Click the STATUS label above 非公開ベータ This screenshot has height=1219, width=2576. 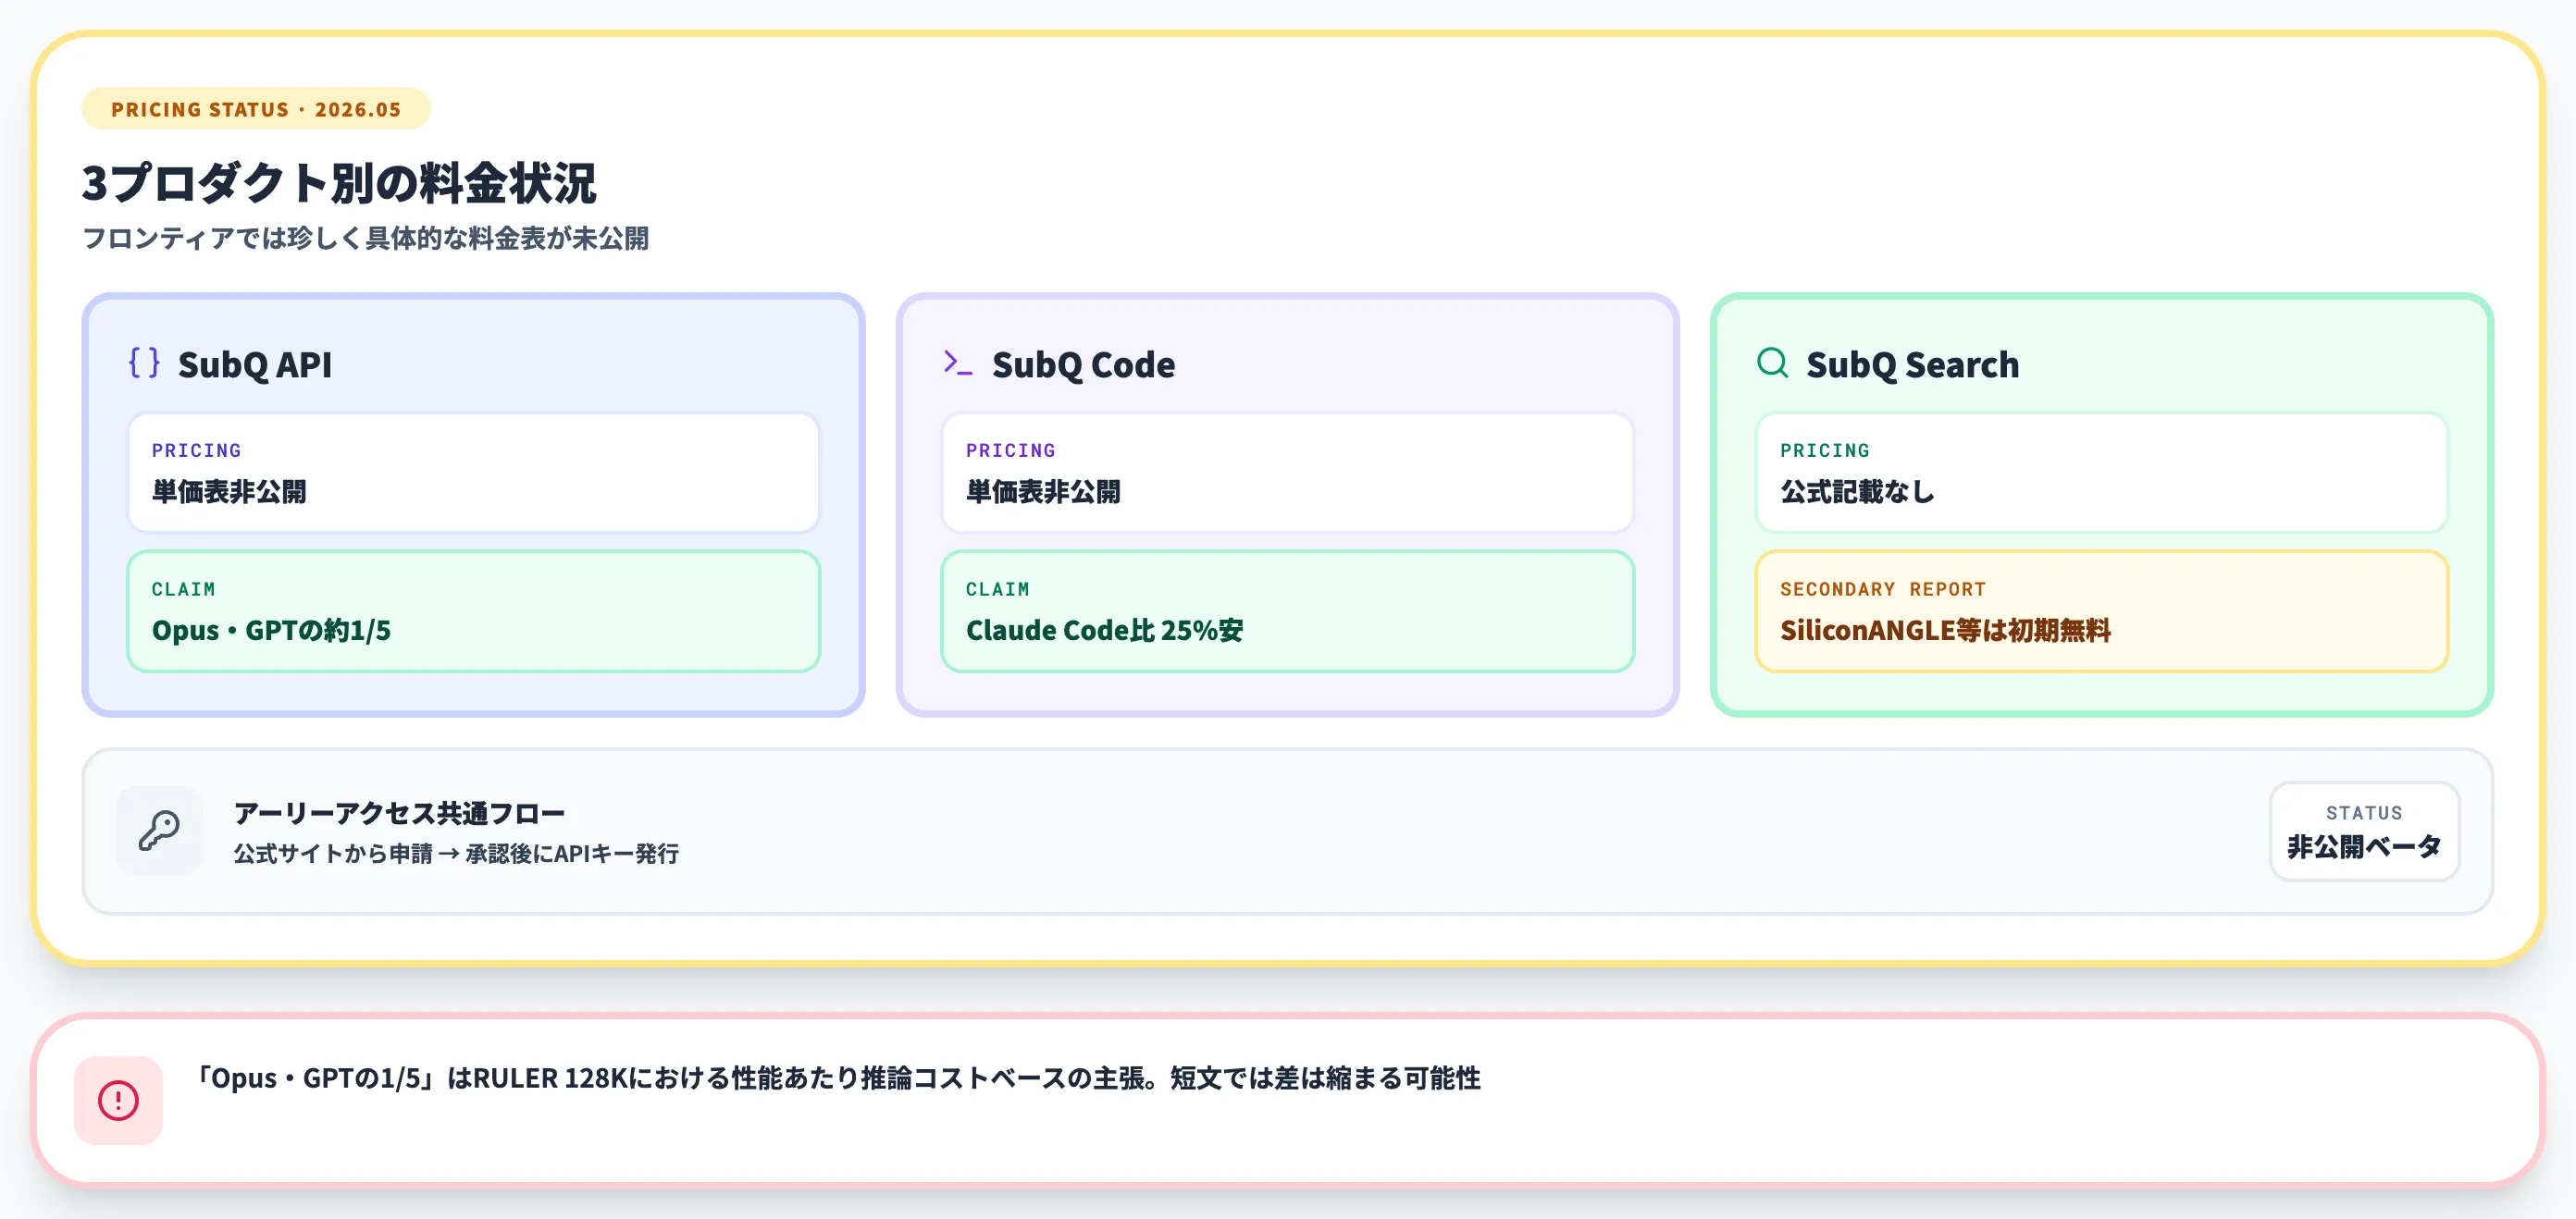pos(2364,813)
